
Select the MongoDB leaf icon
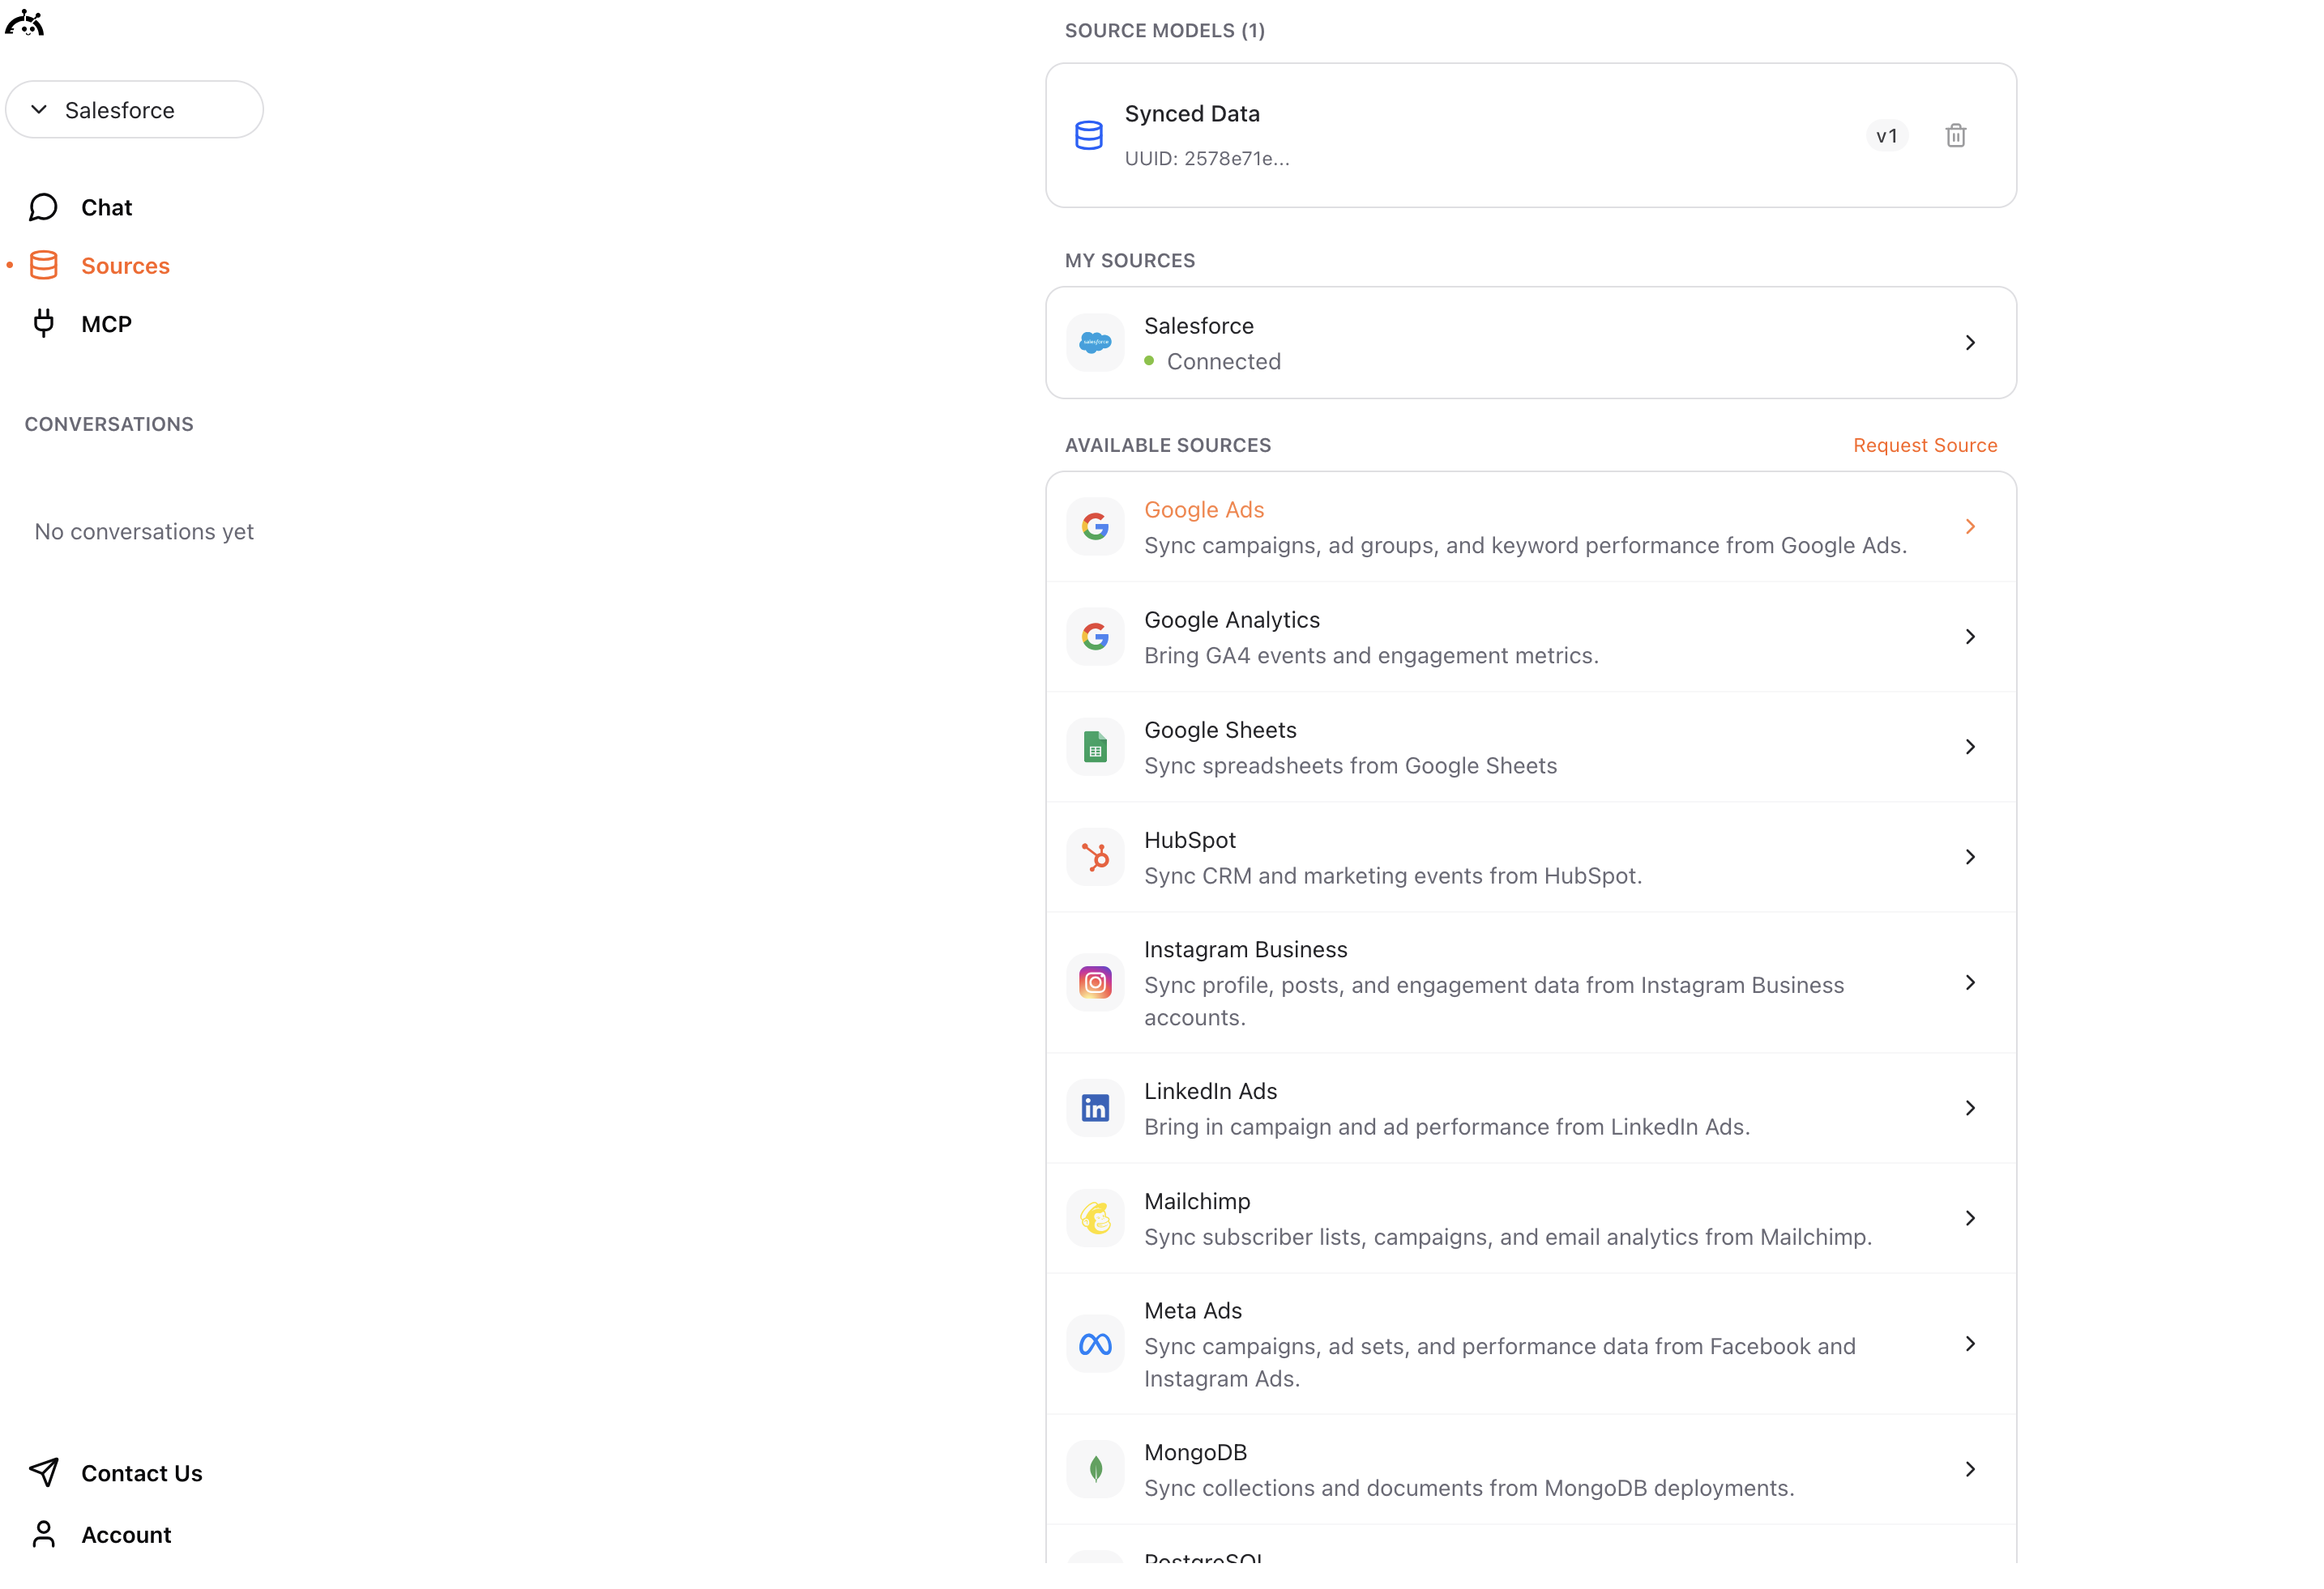1095,1468
